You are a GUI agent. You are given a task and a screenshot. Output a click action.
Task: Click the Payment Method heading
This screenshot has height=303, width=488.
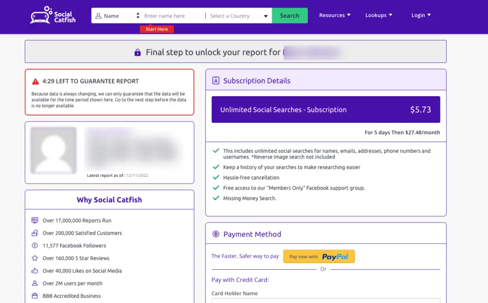[x=252, y=234]
